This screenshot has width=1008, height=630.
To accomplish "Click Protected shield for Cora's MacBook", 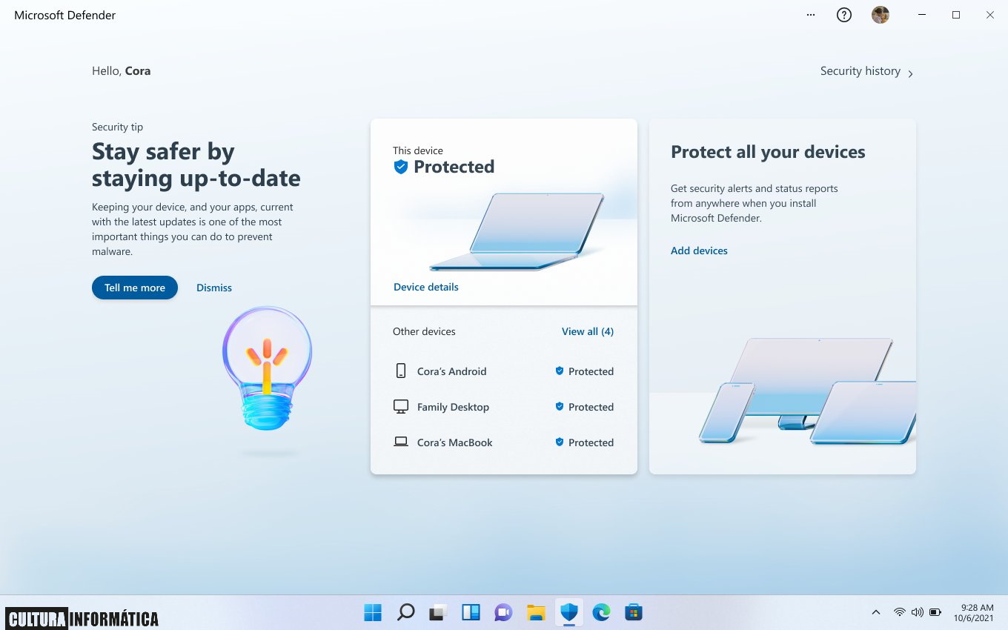I will pos(560,442).
